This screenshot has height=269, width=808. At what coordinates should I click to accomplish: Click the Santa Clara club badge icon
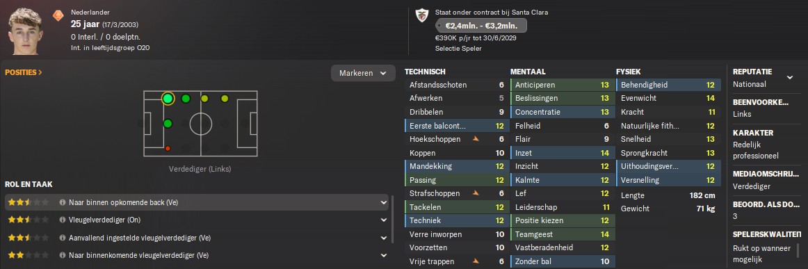click(421, 15)
